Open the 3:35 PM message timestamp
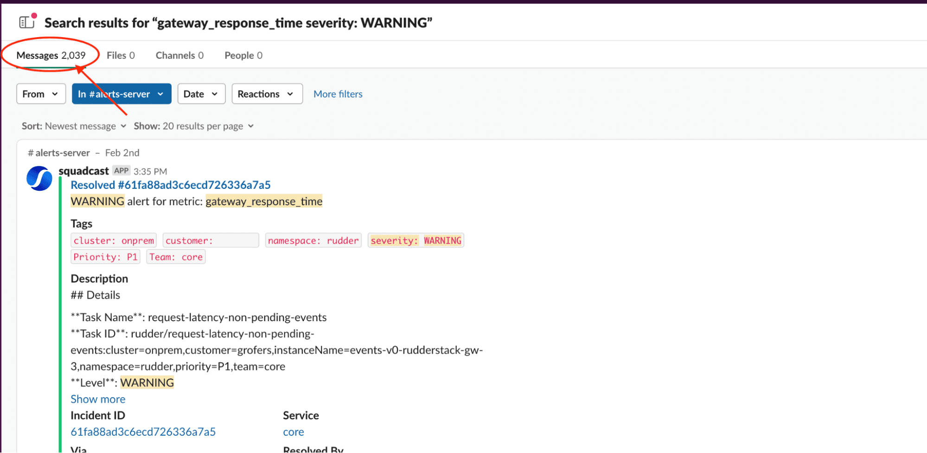This screenshot has height=453, width=927. 150,171
